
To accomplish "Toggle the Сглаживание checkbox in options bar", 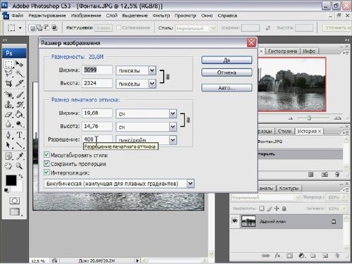I will pos(118,28).
